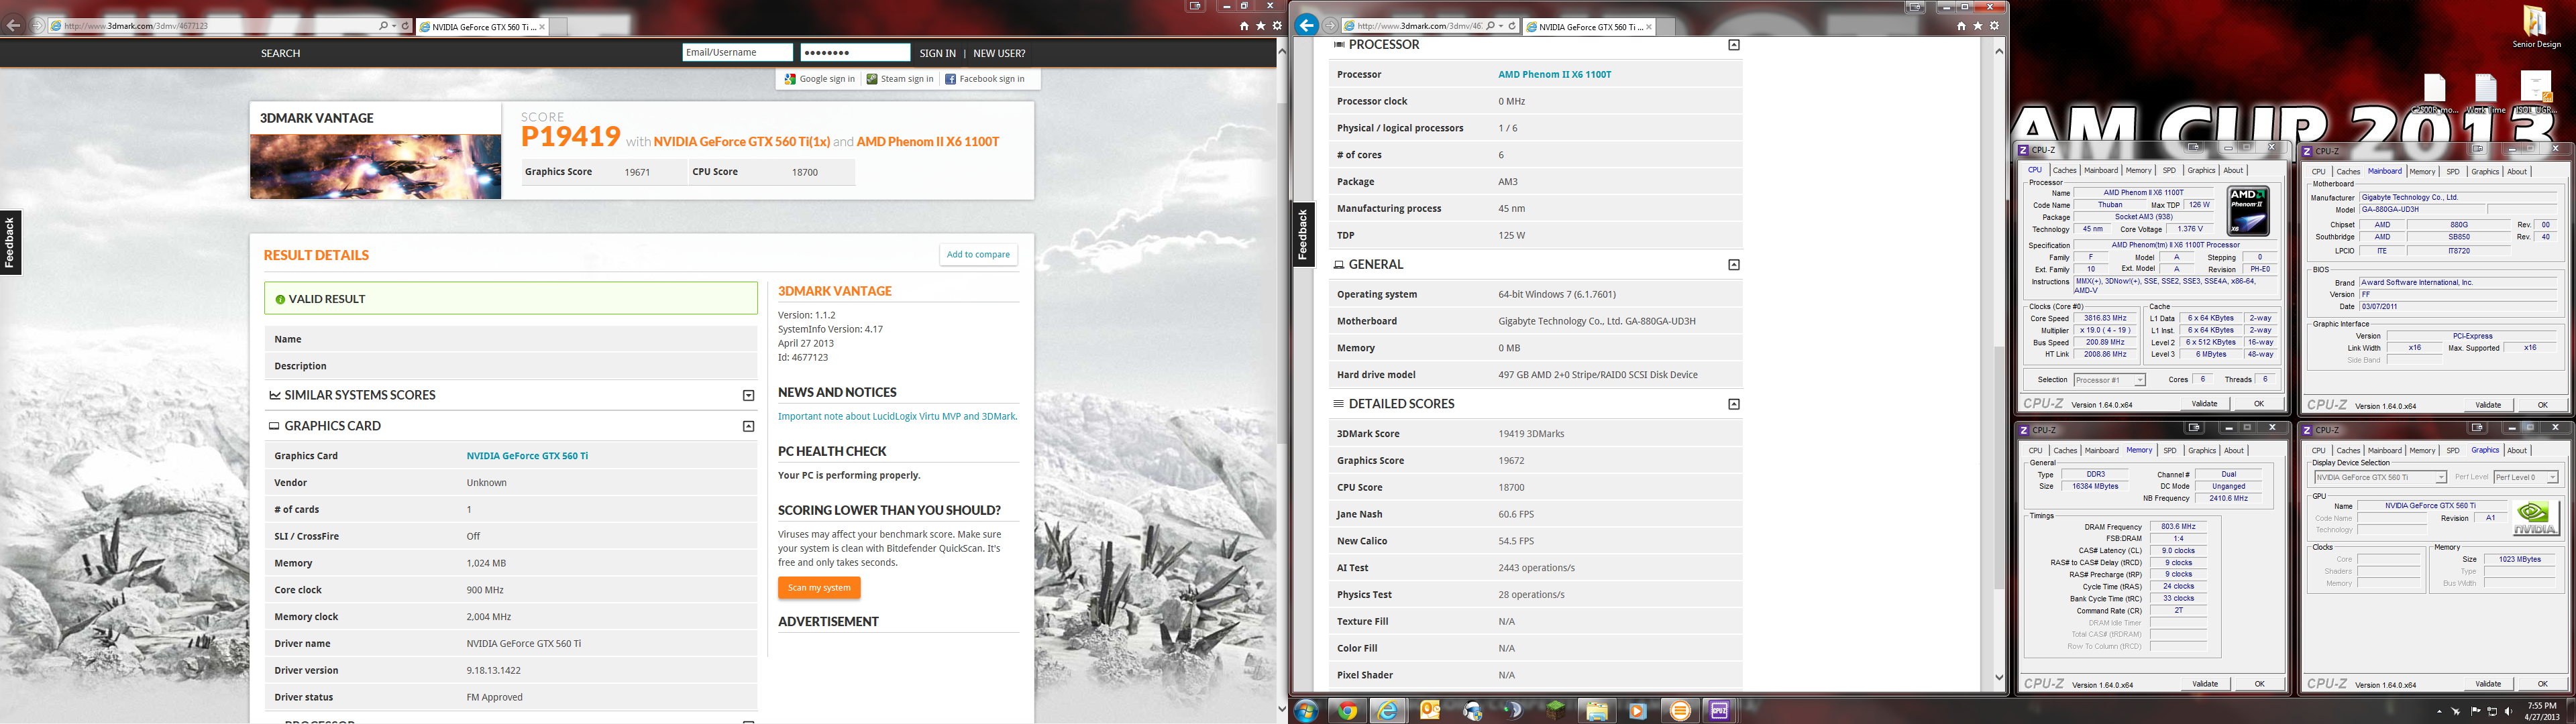Refresh the page in the left browser window

pos(406,26)
